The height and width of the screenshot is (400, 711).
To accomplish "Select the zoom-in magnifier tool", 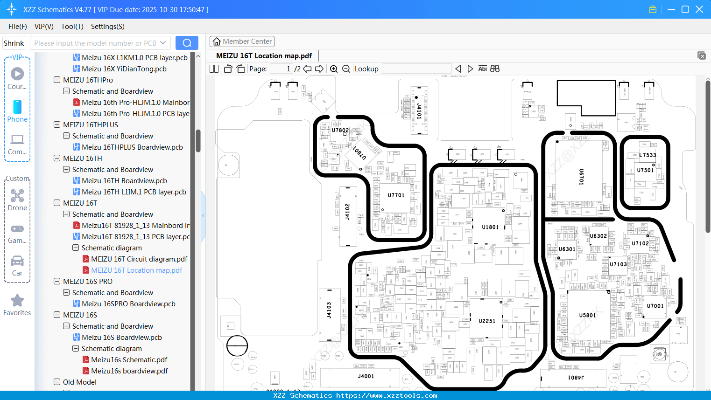I will tap(334, 69).
